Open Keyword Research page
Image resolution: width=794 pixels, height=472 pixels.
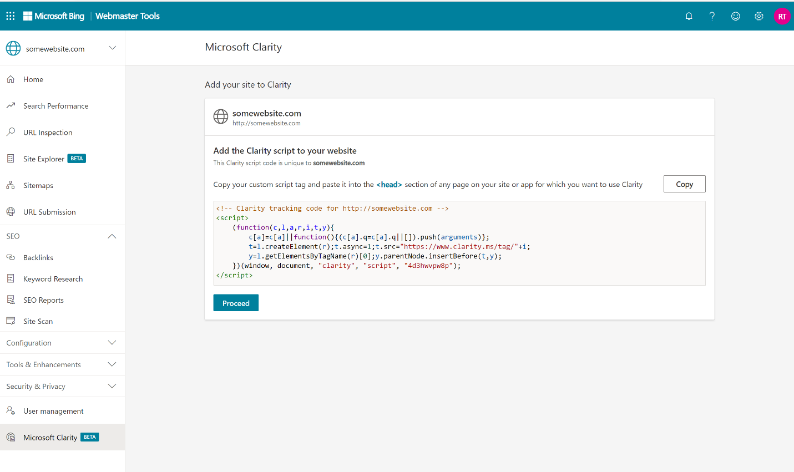tap(62, 279)
